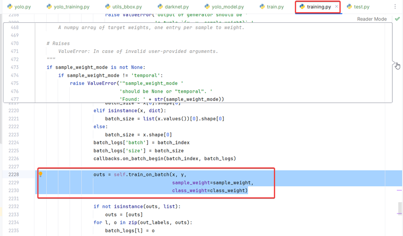This screenshot has height=236, width=403.
Task: Open the yolo_training.py tab
Action: pos(68,7)
